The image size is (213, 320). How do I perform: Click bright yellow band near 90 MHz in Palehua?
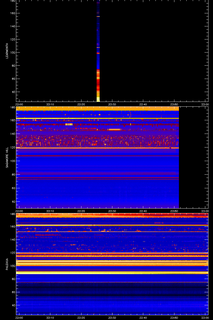[x=112, y=273]
